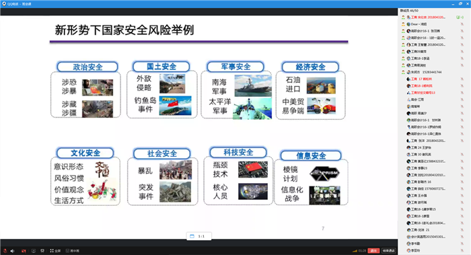
Task: Toggle the muted microphone icon
Action: [x=5, y=251]
